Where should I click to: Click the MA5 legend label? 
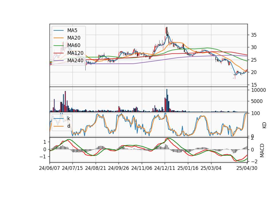72,30
